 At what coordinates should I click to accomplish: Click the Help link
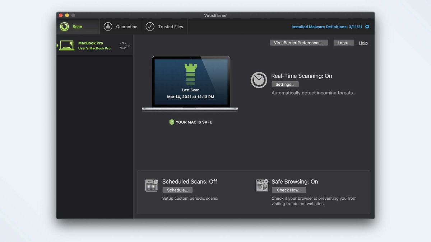tap(363, 43)
